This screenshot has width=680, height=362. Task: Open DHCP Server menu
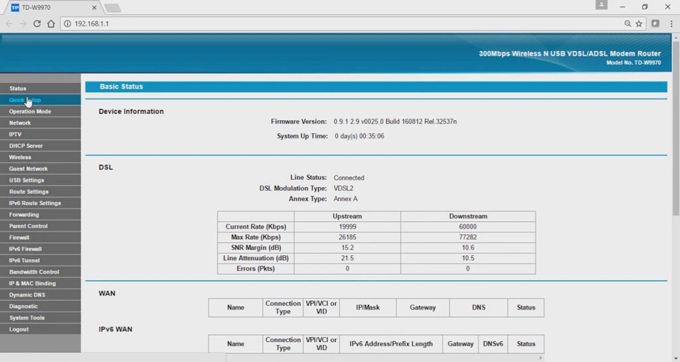(41, 145)
